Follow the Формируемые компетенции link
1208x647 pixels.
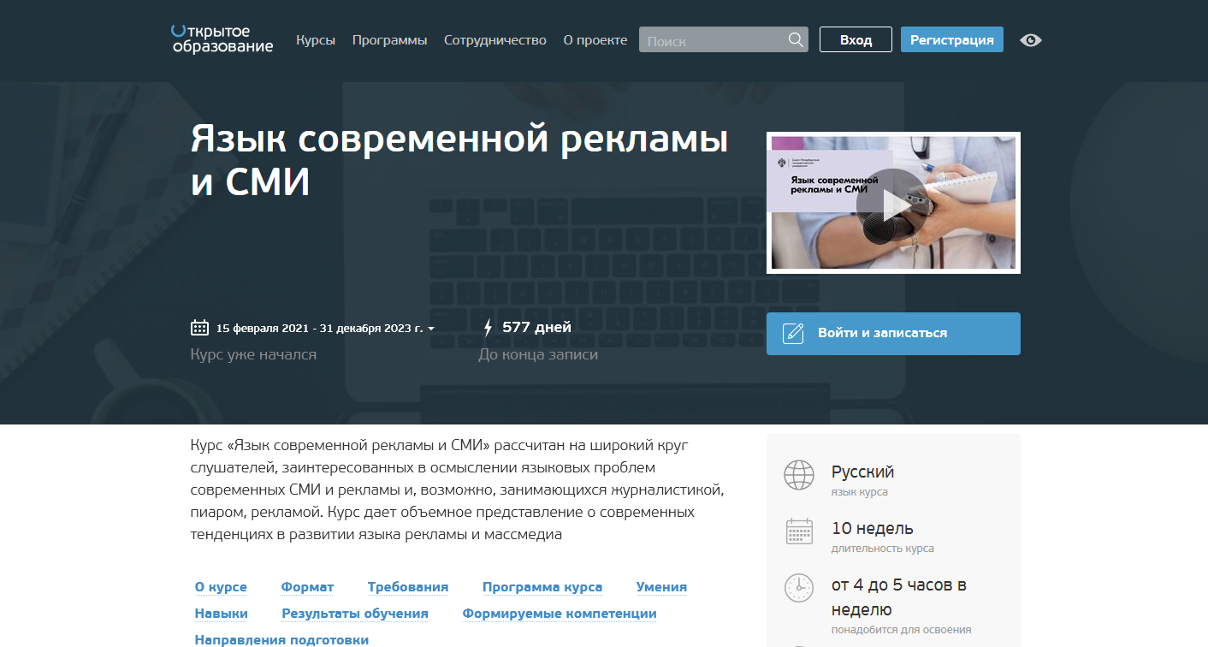(558, 614)
